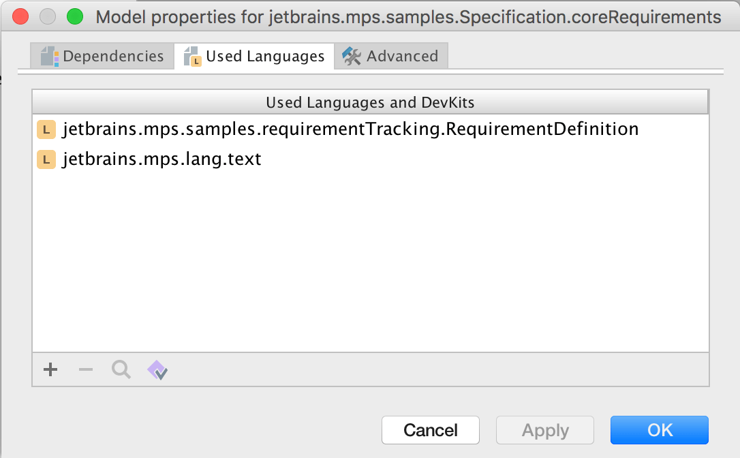
Task: Click the minus icon to remove a language
Action: [86, 370]
